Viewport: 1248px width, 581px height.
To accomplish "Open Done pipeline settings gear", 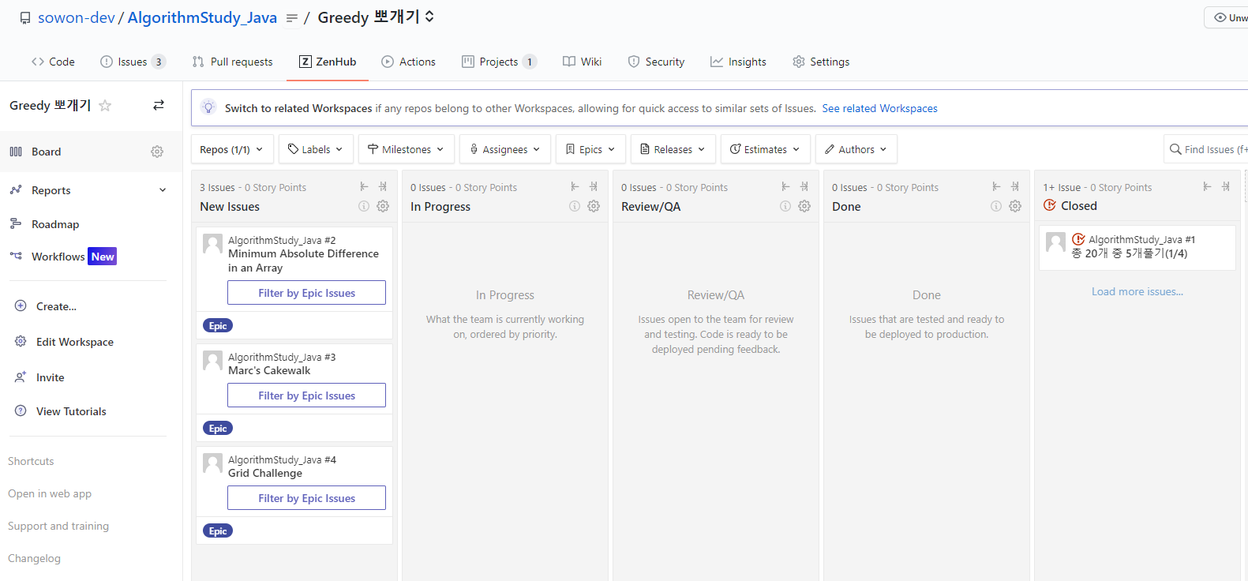I will tap(1015, 206).
